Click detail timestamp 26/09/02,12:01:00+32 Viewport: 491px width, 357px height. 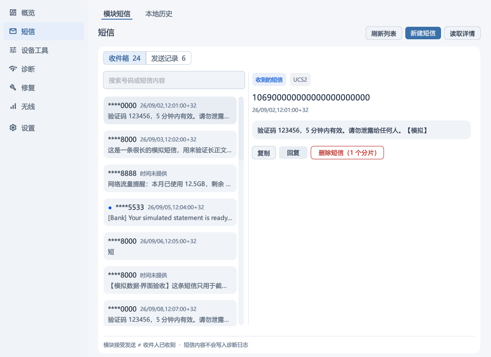tap(280, 110)
